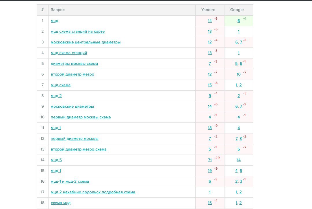The image size is (312, 209).
Task: Open Yandex position 9 for "мцд 2"
Action: click(x=210, y=96)
